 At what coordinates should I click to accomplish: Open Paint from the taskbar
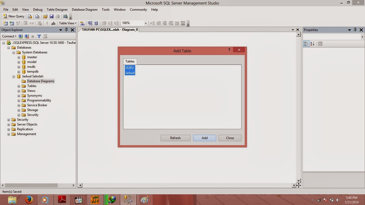pyautogui.click(x=145, y=200)
